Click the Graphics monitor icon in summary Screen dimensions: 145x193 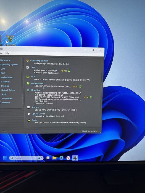pos(28,90)
